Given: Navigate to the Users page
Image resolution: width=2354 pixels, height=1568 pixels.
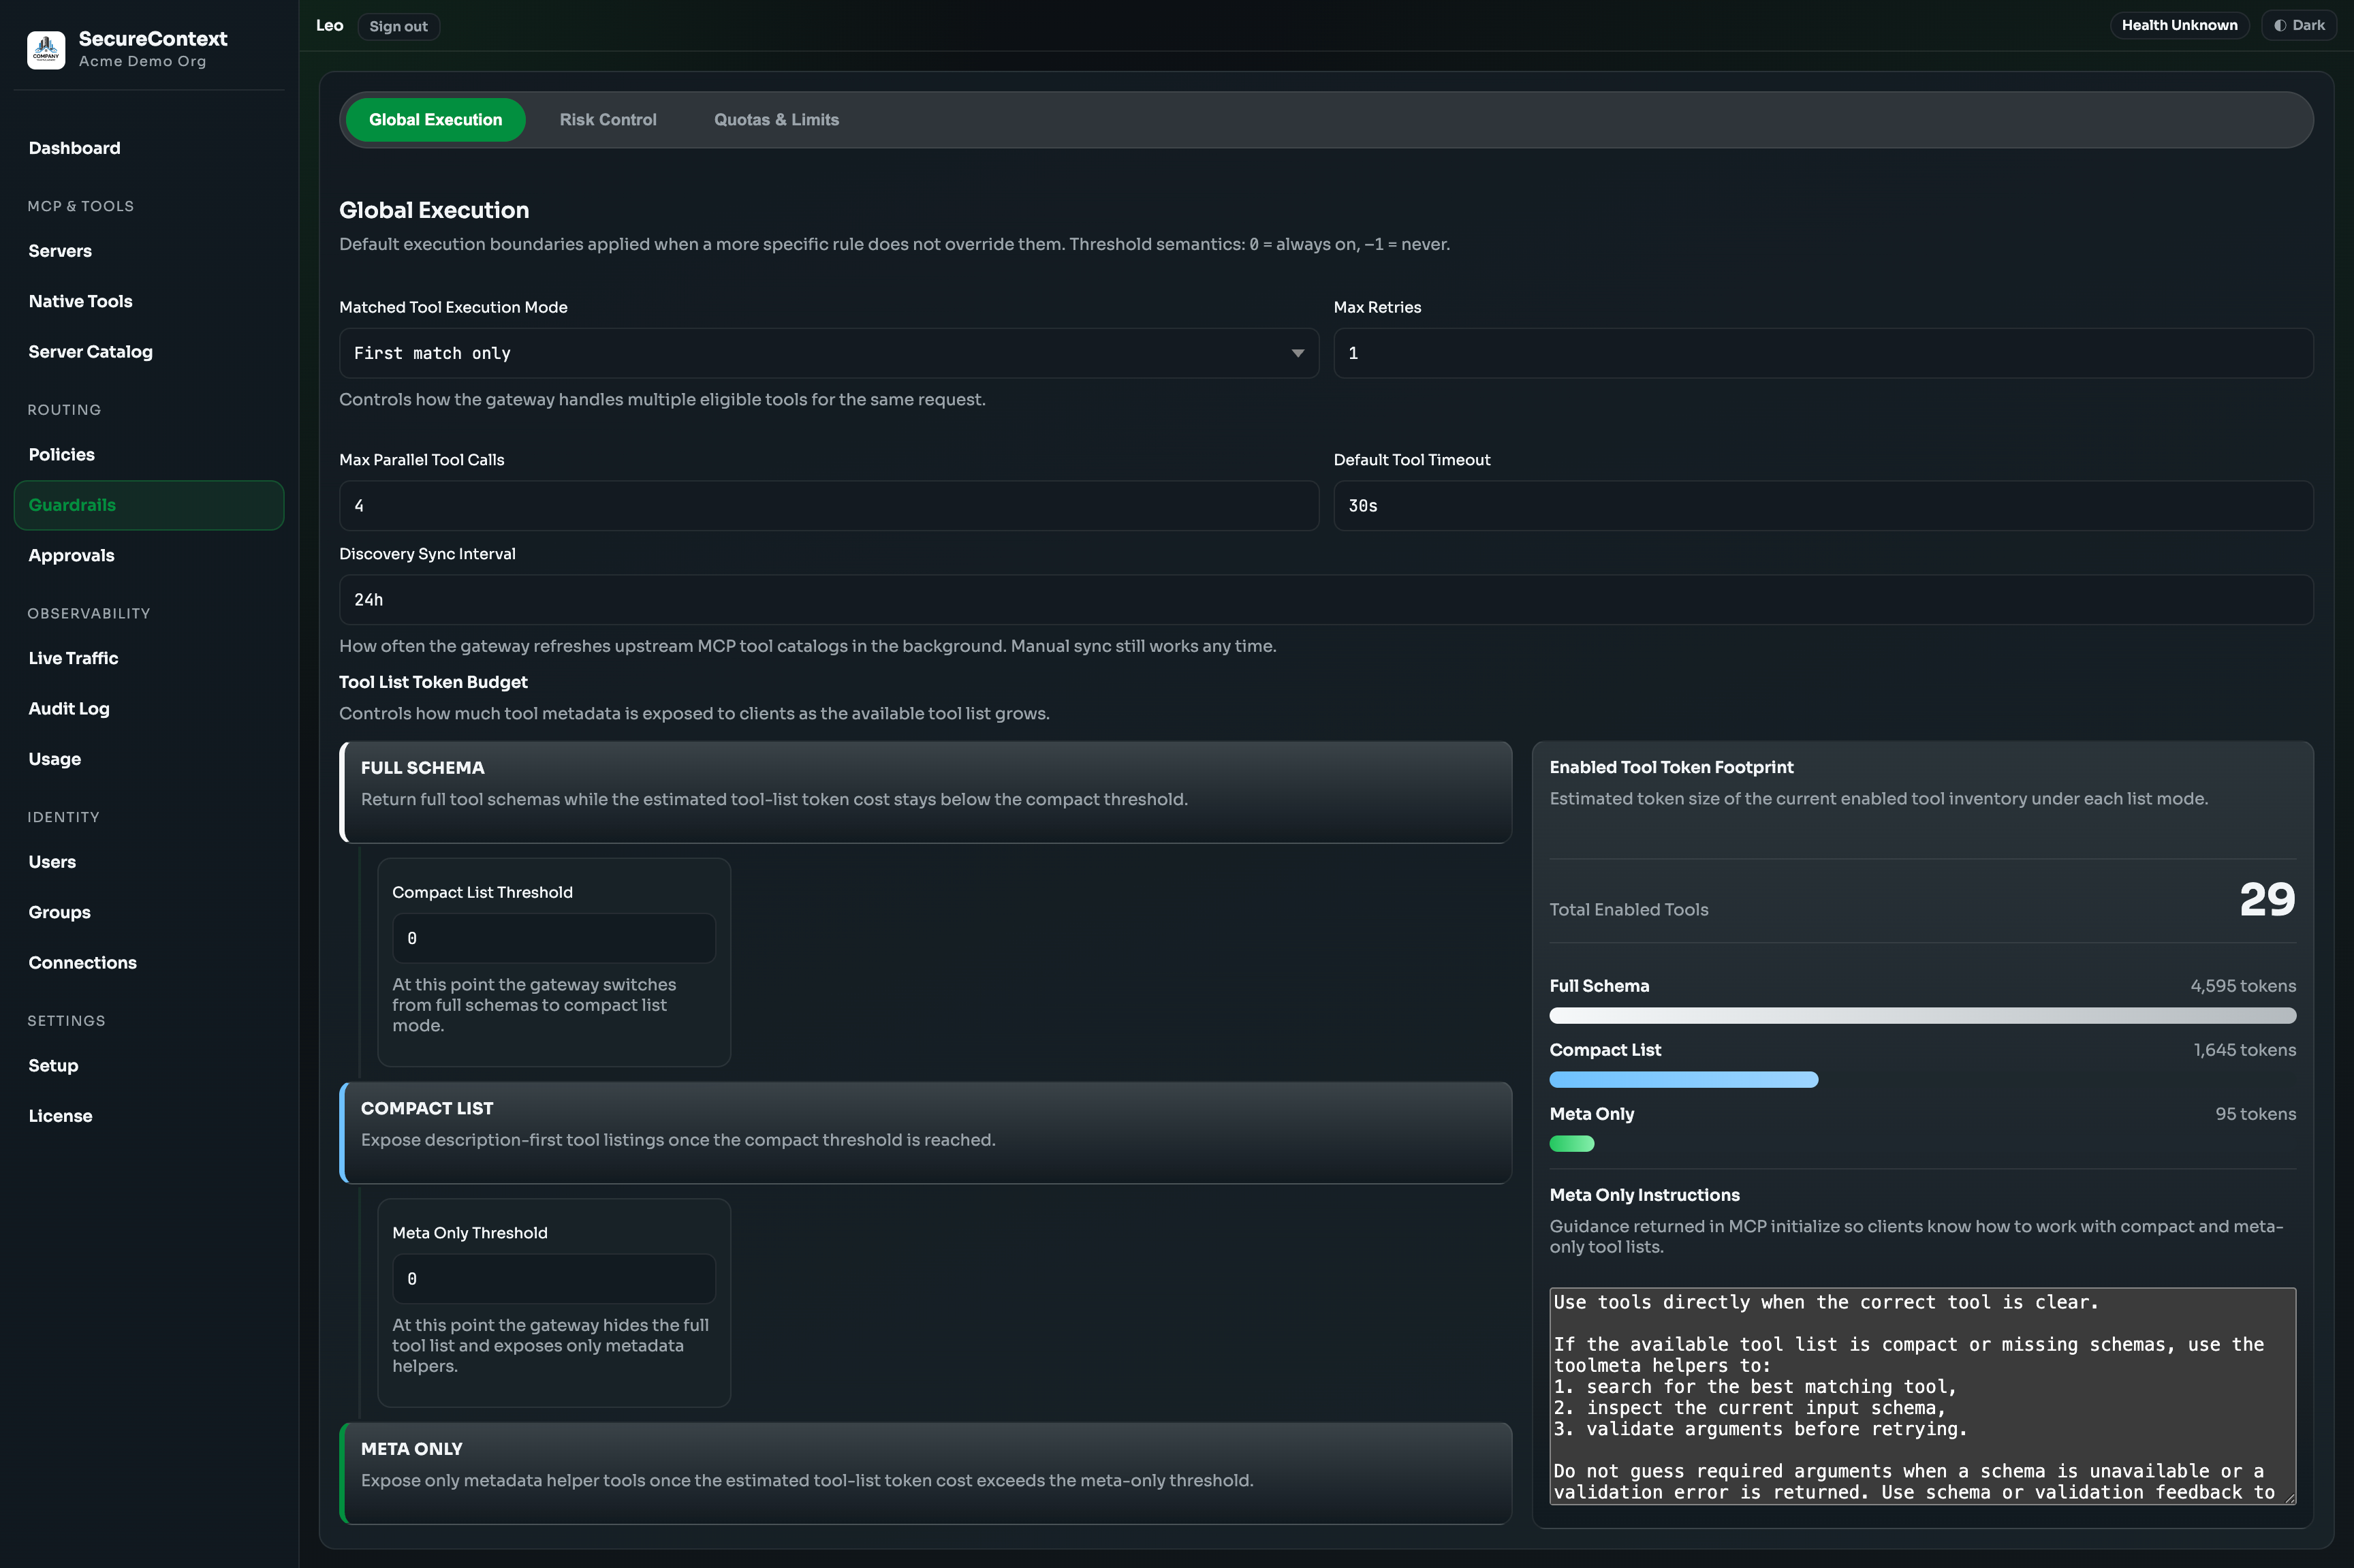Looking at the screenshot, I should coord(52,861).
